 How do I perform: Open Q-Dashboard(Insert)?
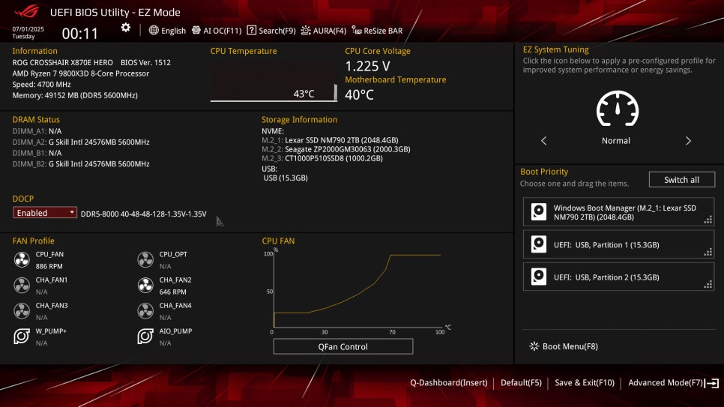pos(449,382)
